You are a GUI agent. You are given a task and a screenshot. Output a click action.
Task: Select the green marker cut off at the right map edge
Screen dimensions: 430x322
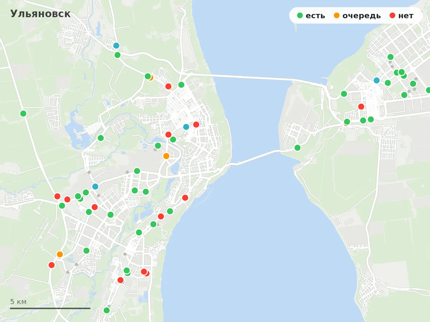coord(428,90)
